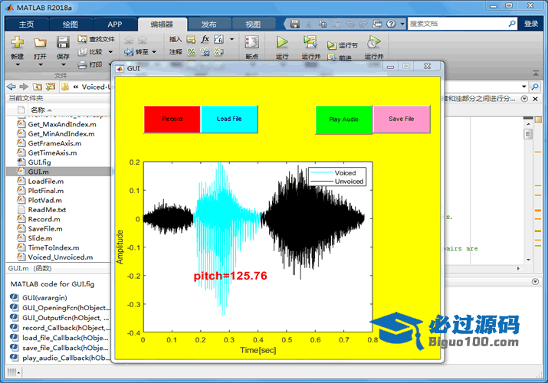
Task: Click the 登录 (Sign In) link
Action: [x=531, y=24]
